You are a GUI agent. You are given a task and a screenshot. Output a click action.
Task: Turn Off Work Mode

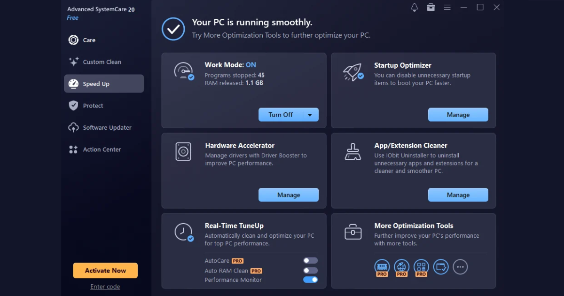point(281,115)
